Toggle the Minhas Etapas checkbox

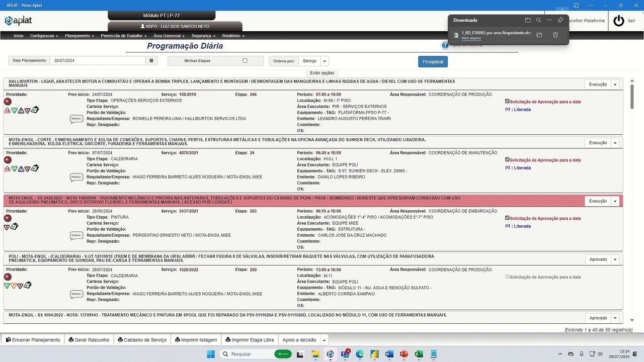245,61
